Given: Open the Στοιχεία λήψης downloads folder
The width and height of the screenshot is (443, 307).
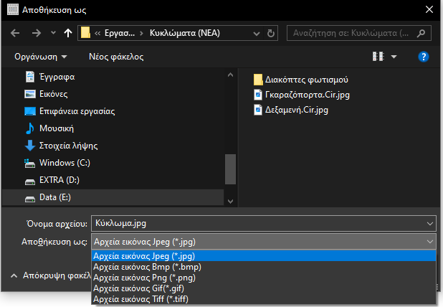Looking at the screenshot, I should tap(68, 146).
